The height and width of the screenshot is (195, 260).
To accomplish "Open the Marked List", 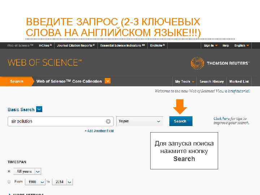I will pos(239,81).
